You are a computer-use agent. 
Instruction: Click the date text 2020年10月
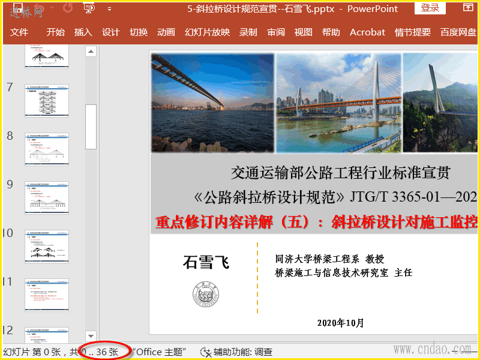(x=340, y=323)
